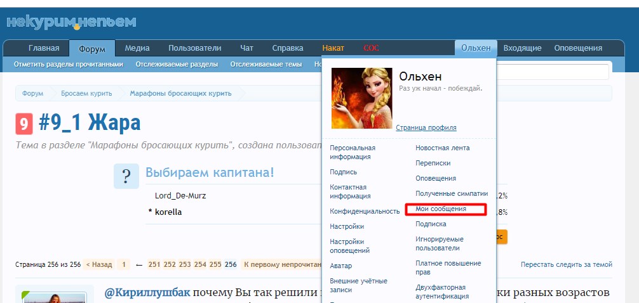Open Внешние учётные записи entry

click(358, 285)
